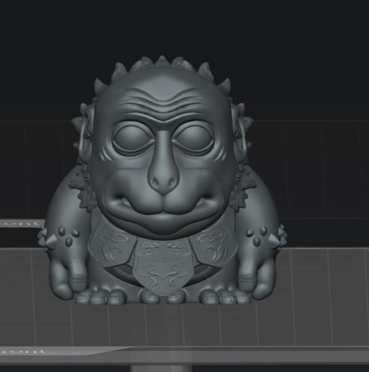Click the Front label on upper plate edge
369x372 pixels.
(x=20, y=224)
